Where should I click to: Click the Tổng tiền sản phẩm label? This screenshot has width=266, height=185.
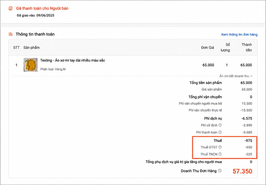[206, 83]
